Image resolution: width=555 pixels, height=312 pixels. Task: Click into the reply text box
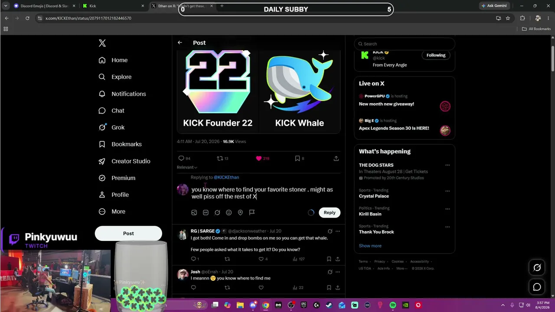(265, 193)
